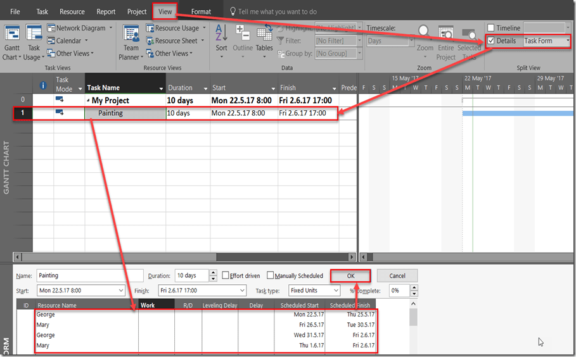Uncheck the Details checkbox

(491, 41)
